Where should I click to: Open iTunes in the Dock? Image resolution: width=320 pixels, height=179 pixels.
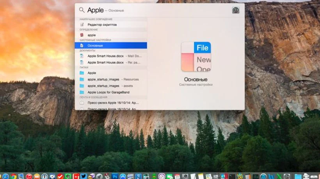[29, 176]
